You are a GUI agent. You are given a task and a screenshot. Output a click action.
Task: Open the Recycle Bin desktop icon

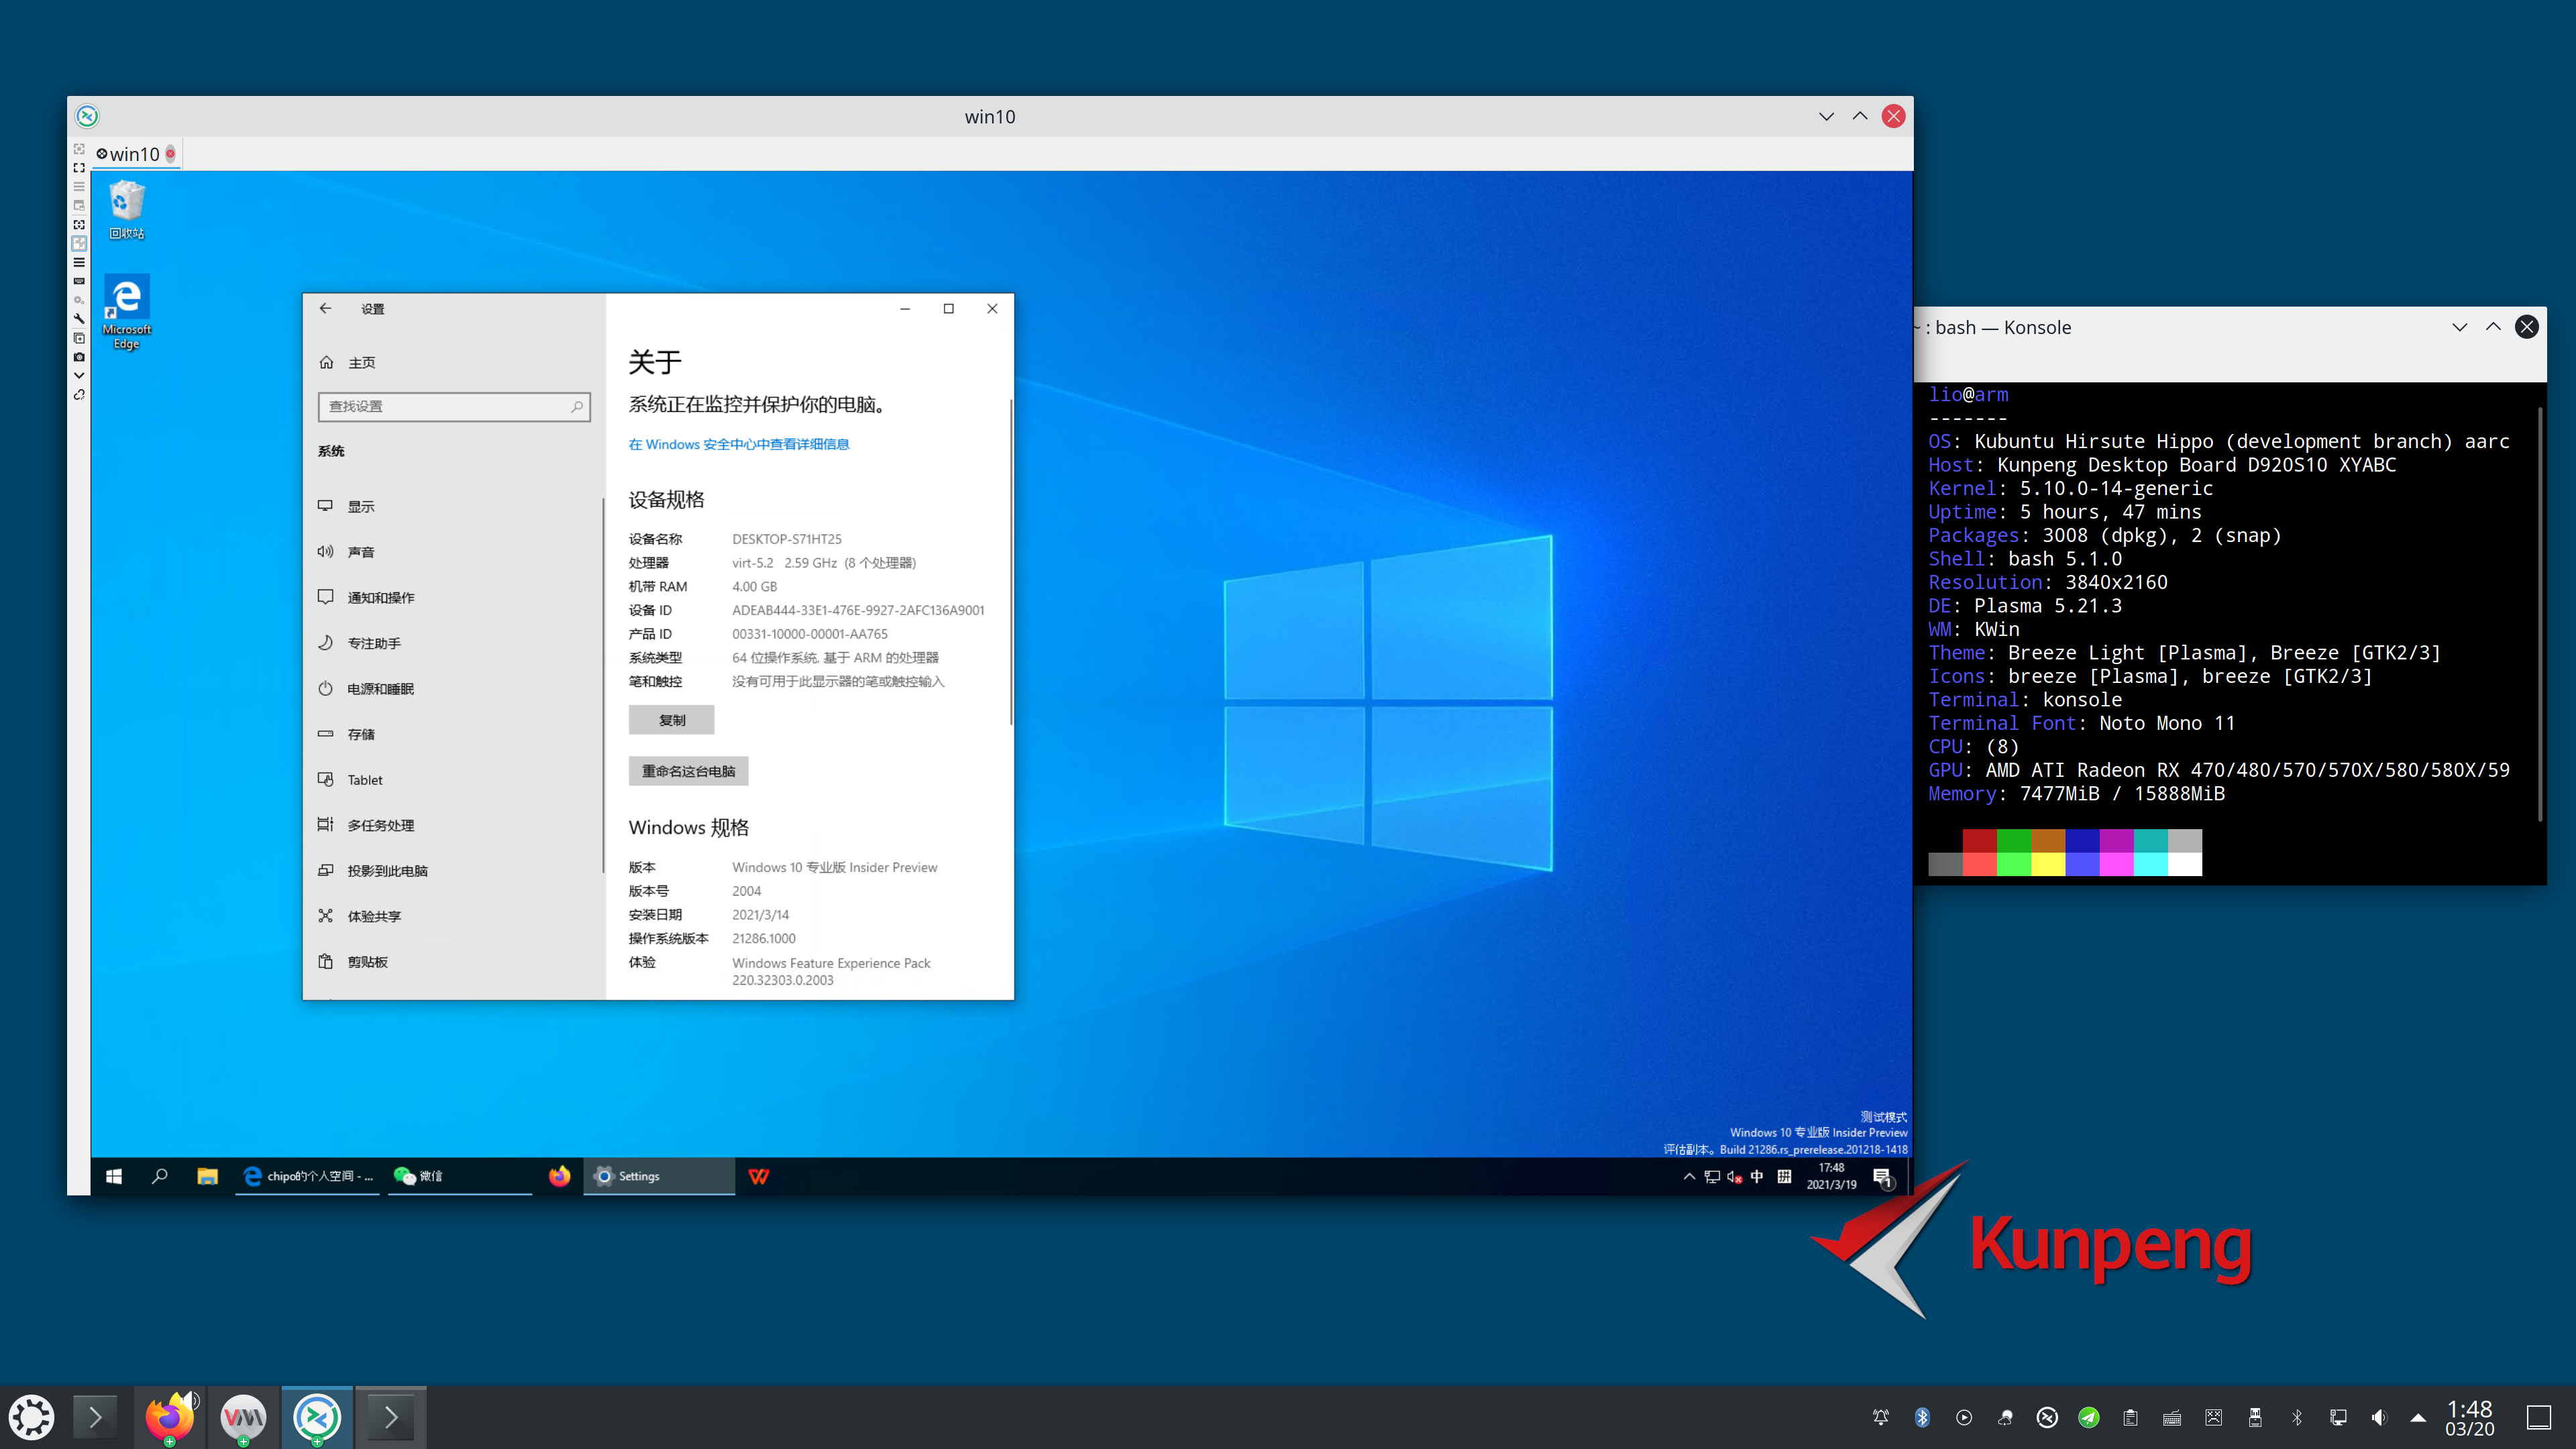[x=126, y=208]
